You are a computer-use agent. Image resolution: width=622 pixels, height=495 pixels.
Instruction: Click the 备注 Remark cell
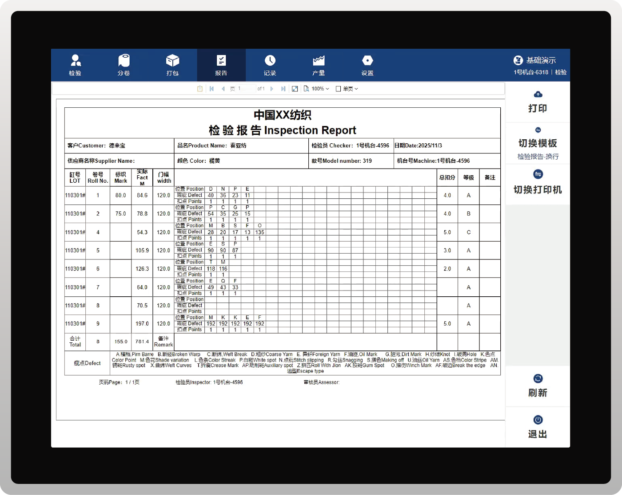coord(163,342)
